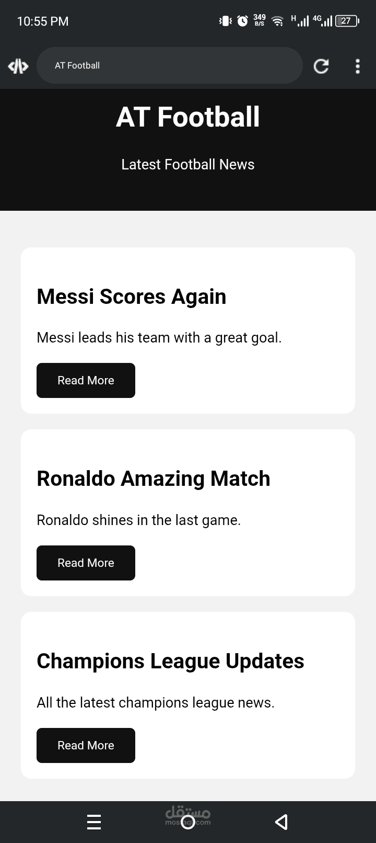This screenshot has height=843, width=376.
Task: Click the Messi Scores Again headline
Action: (132, 297)
